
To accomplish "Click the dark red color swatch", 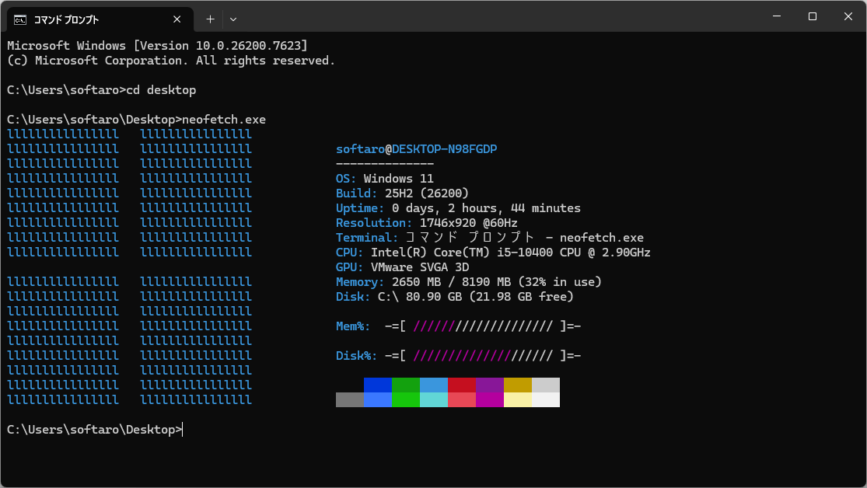I will click(461, 385).
